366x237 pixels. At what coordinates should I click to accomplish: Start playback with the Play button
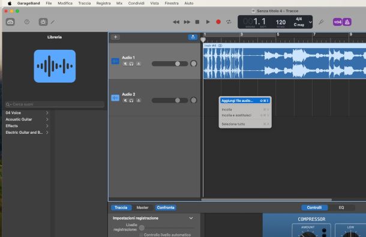(x=208, y=22)
